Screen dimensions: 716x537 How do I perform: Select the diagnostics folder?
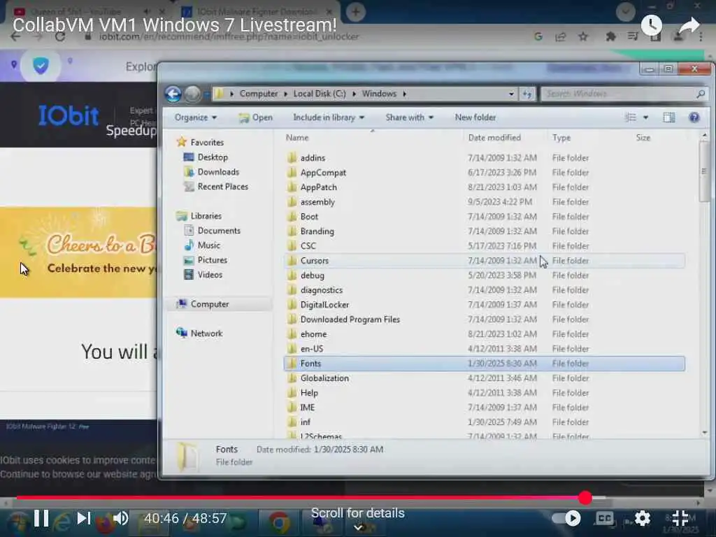(321, 290)
